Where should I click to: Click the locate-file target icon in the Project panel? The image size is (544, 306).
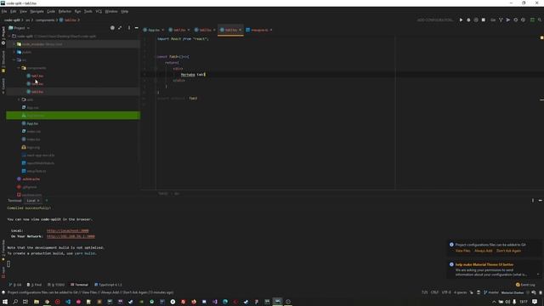tap(112, 28)
